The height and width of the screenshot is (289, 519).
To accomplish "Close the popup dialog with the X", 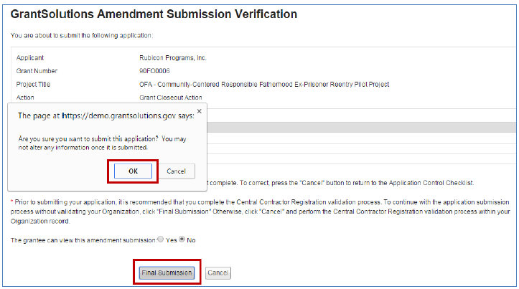I will 199,111.
